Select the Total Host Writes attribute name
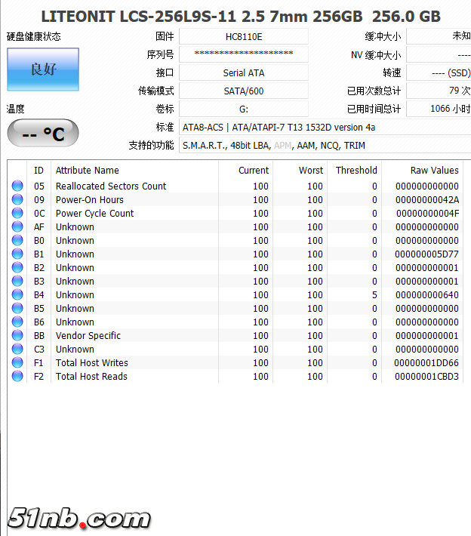This screenshot has height=536, width=471. pyautogui.click(x=92, y=362)
